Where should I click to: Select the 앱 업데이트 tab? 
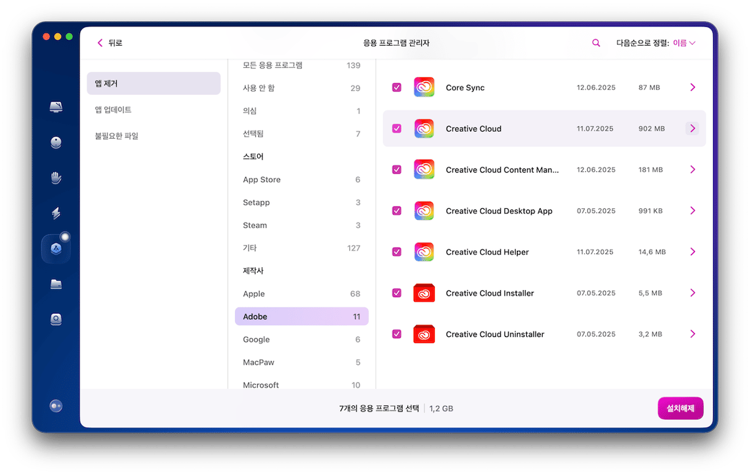154,110
